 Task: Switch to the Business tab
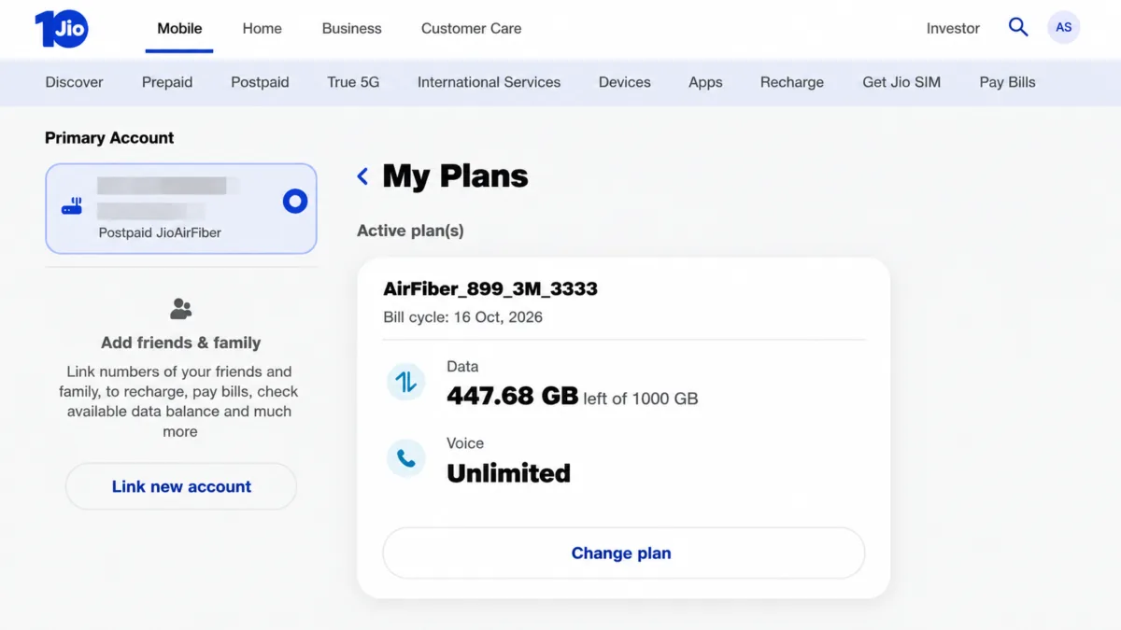[x=351, y=28]
